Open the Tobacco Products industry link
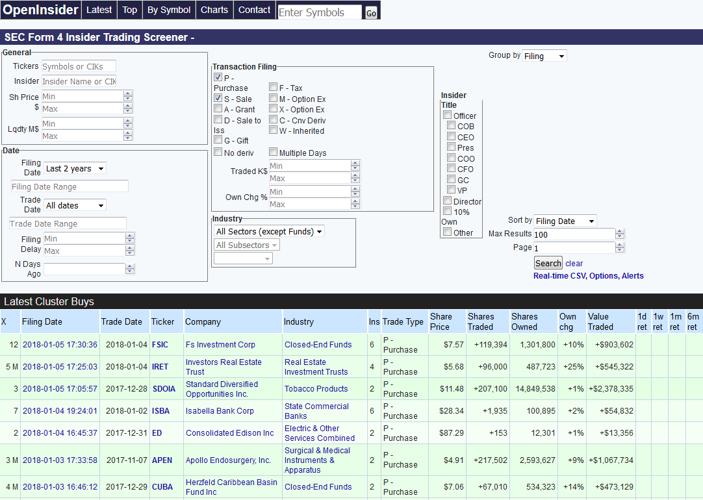This screenshot has width=703, height=500. 316,389
